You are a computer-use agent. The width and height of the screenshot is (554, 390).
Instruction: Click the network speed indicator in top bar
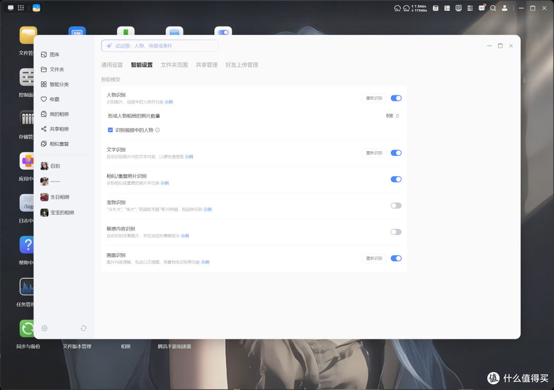[419, 8]
